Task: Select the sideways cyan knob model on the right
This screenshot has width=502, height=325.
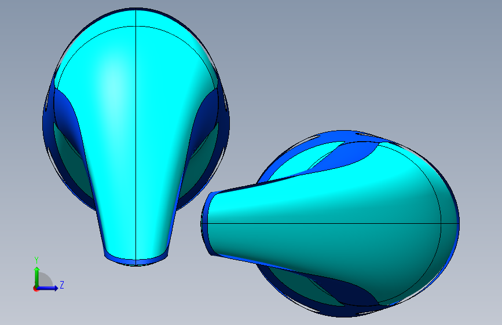Action: click(330, 224)
